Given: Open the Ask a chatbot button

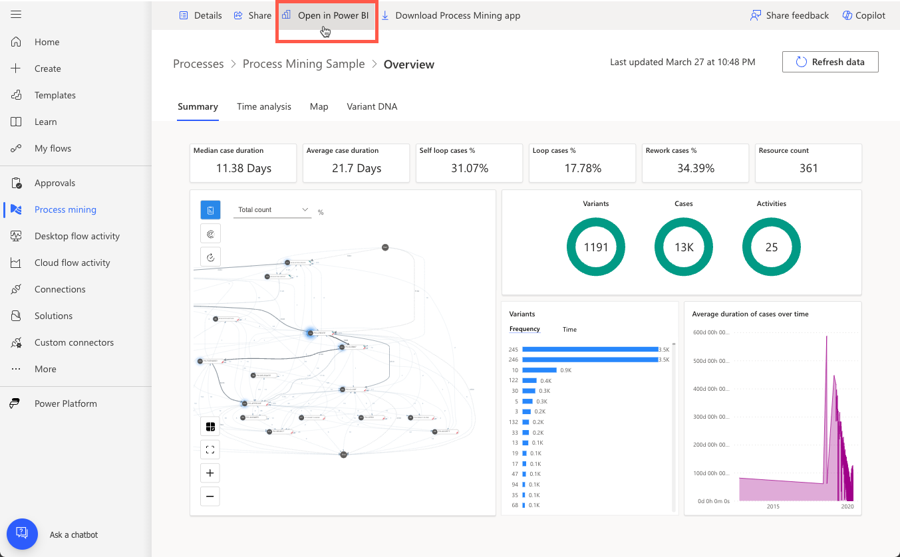Looking at the screenshot, I should click(x=22, y=534).
